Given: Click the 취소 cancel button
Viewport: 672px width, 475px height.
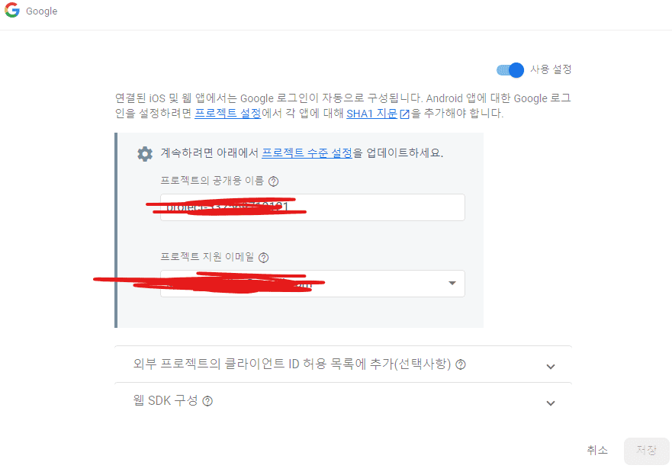Looking at the screenshot, I should 597,450.
